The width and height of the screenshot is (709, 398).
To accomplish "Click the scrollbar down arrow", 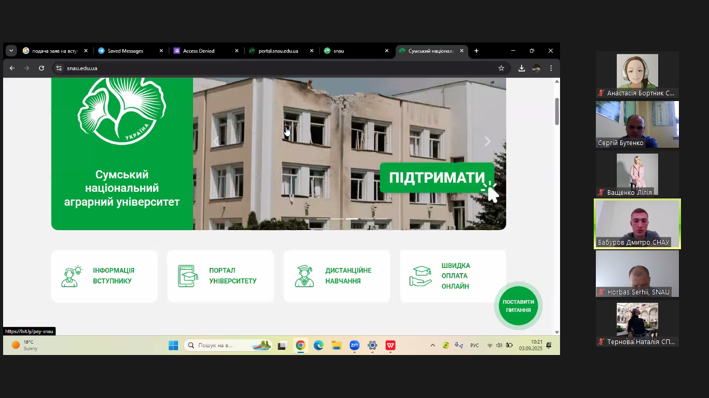I will click(557, 332).
